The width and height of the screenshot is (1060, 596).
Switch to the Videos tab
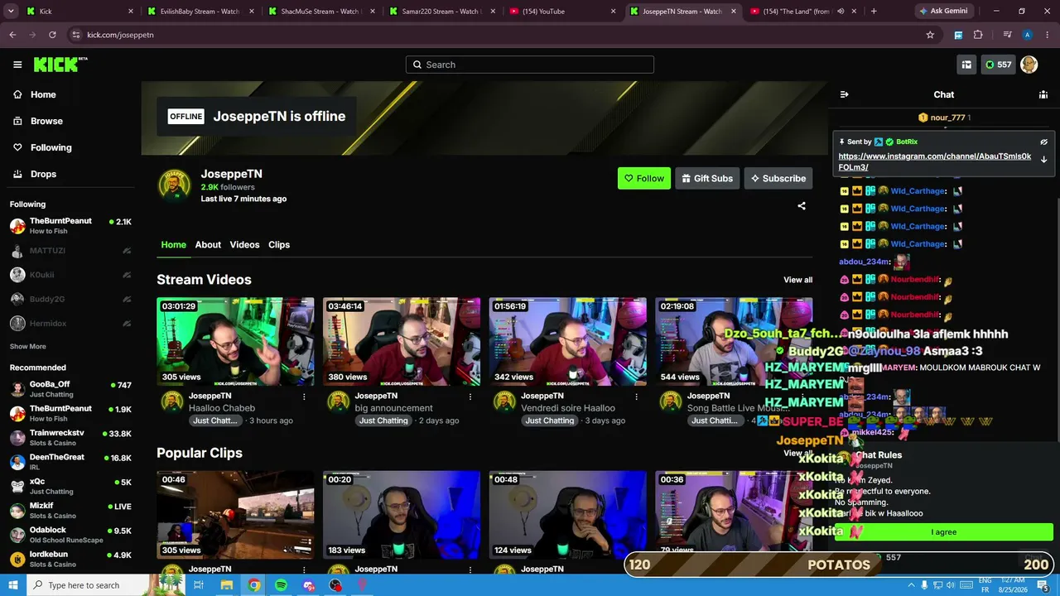[244, 245]
